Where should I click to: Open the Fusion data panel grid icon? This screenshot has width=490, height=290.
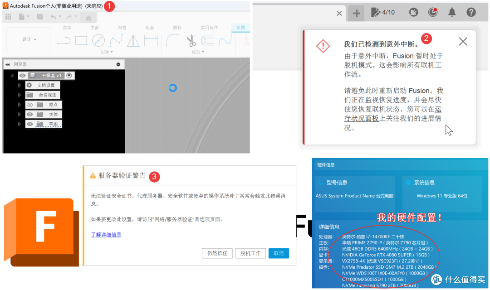pyautogui.click(x=9, y=17)
